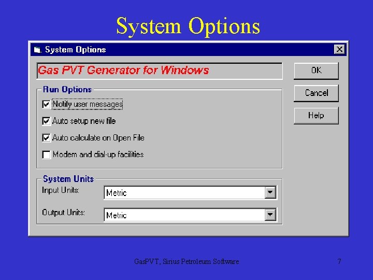Disable Auto calculate on Open File
The height and width of the screenshot is (280, 373).
coord(46,138)
